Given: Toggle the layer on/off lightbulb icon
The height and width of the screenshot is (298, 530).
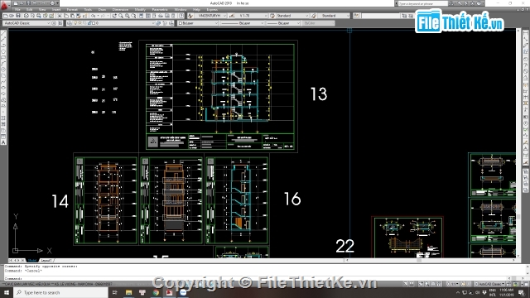Looking at the screenshot, I should 75,23.
